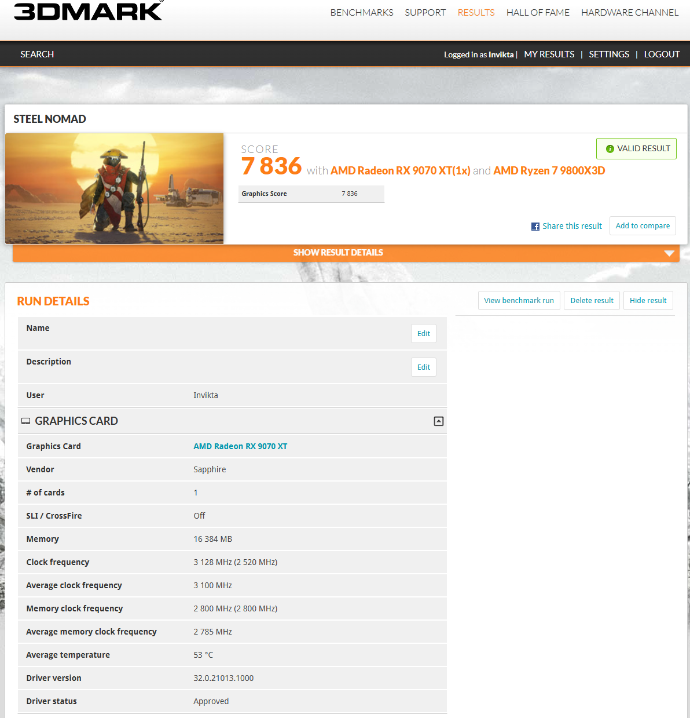This screenshot has width=690, height=718.
Task: Click Logged in as Invikta text
Action: (x=479, y=54)
